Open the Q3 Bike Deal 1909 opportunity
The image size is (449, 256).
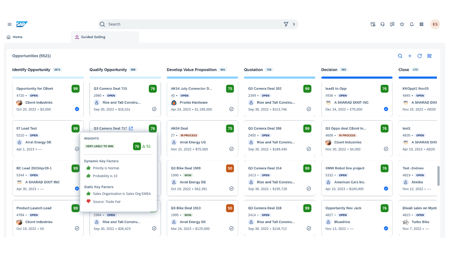[x=186, y=168]
